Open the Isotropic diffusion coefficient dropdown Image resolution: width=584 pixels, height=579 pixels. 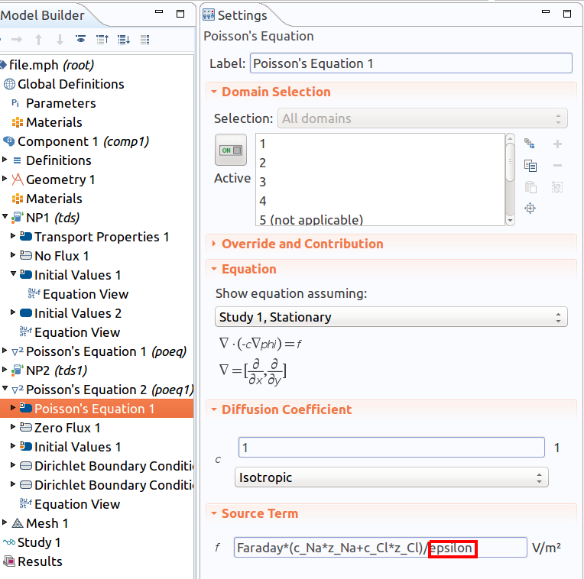[x=391, y=478]
